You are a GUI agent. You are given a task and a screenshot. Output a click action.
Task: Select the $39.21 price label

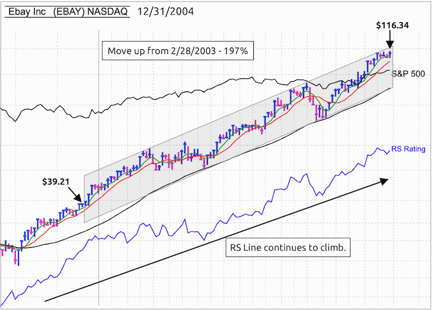[56, 182]
